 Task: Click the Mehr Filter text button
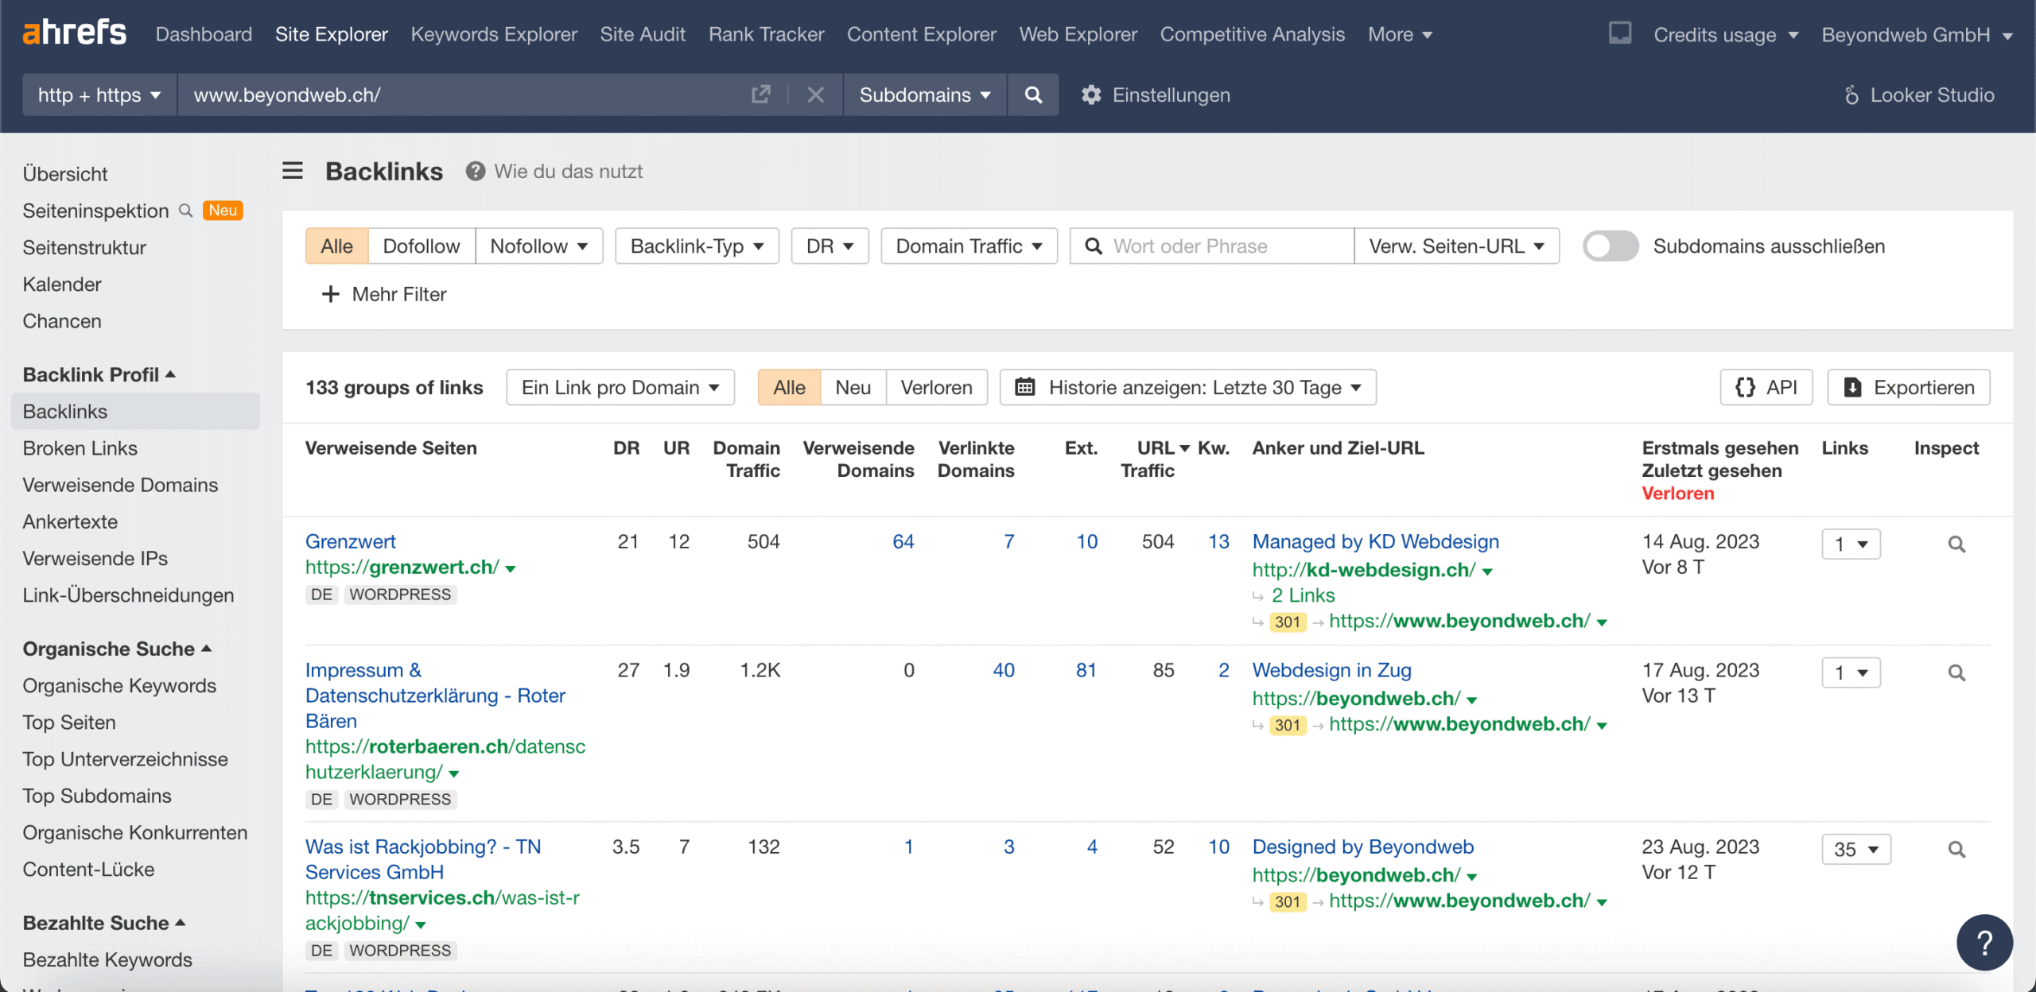pyautogui.click(x=399, y=294)
